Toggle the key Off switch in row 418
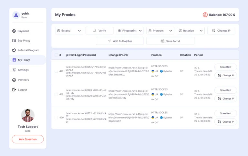 pos(155,76)
